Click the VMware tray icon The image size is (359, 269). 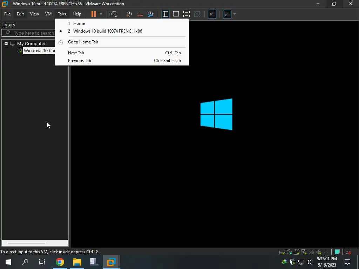293,262
